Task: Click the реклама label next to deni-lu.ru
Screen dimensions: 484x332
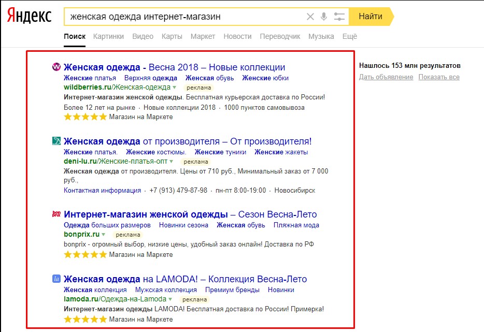Action: click(196, 162)
